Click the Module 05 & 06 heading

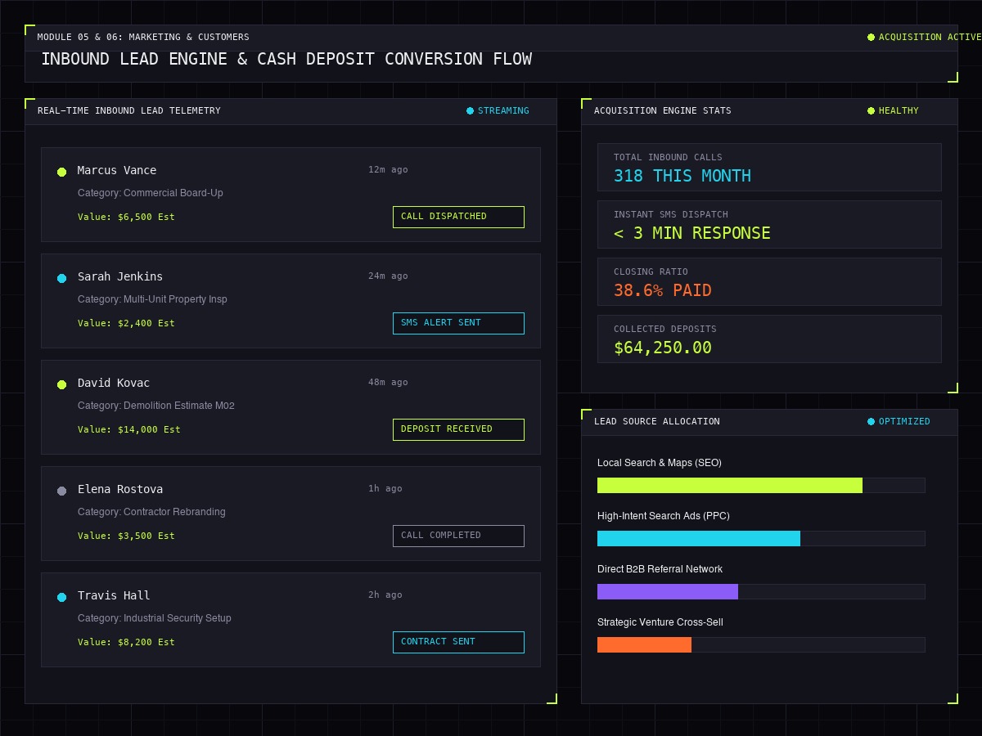click(143, 37)
